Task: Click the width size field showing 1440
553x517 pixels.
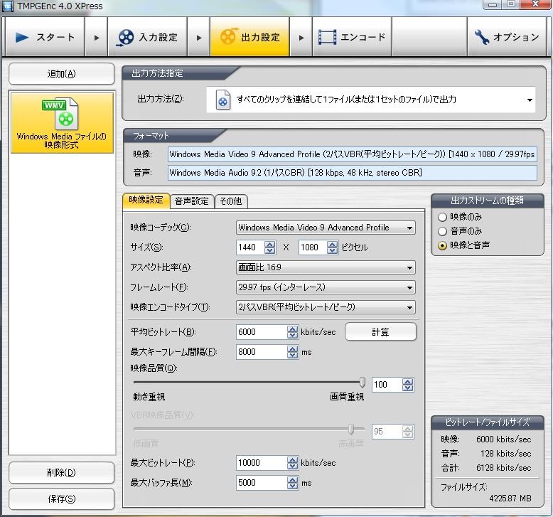Action: click(250, 247)
